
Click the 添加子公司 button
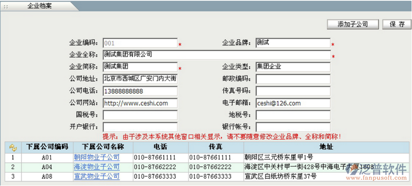[x=353, y=24]
